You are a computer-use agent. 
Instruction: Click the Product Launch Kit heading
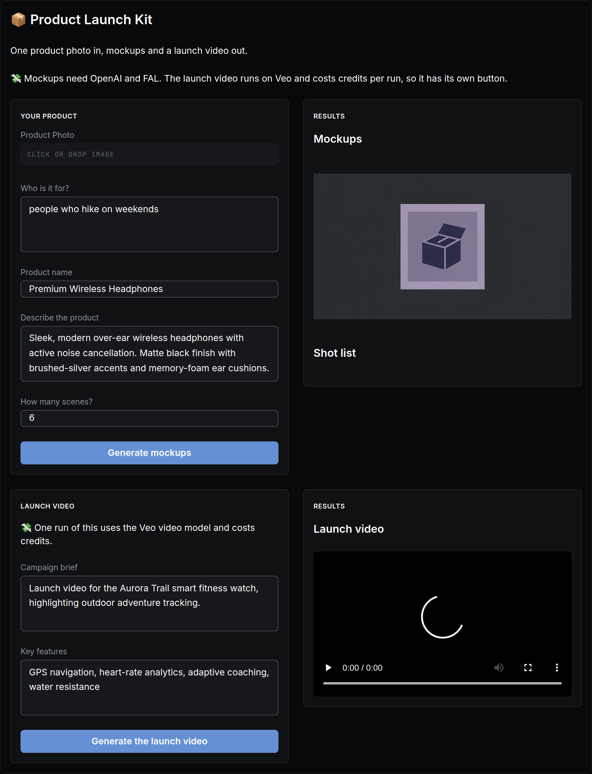click(91, 20)
